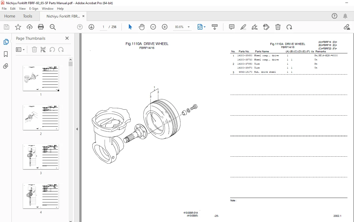Select page 3 thumbnail

click(41, 157)
